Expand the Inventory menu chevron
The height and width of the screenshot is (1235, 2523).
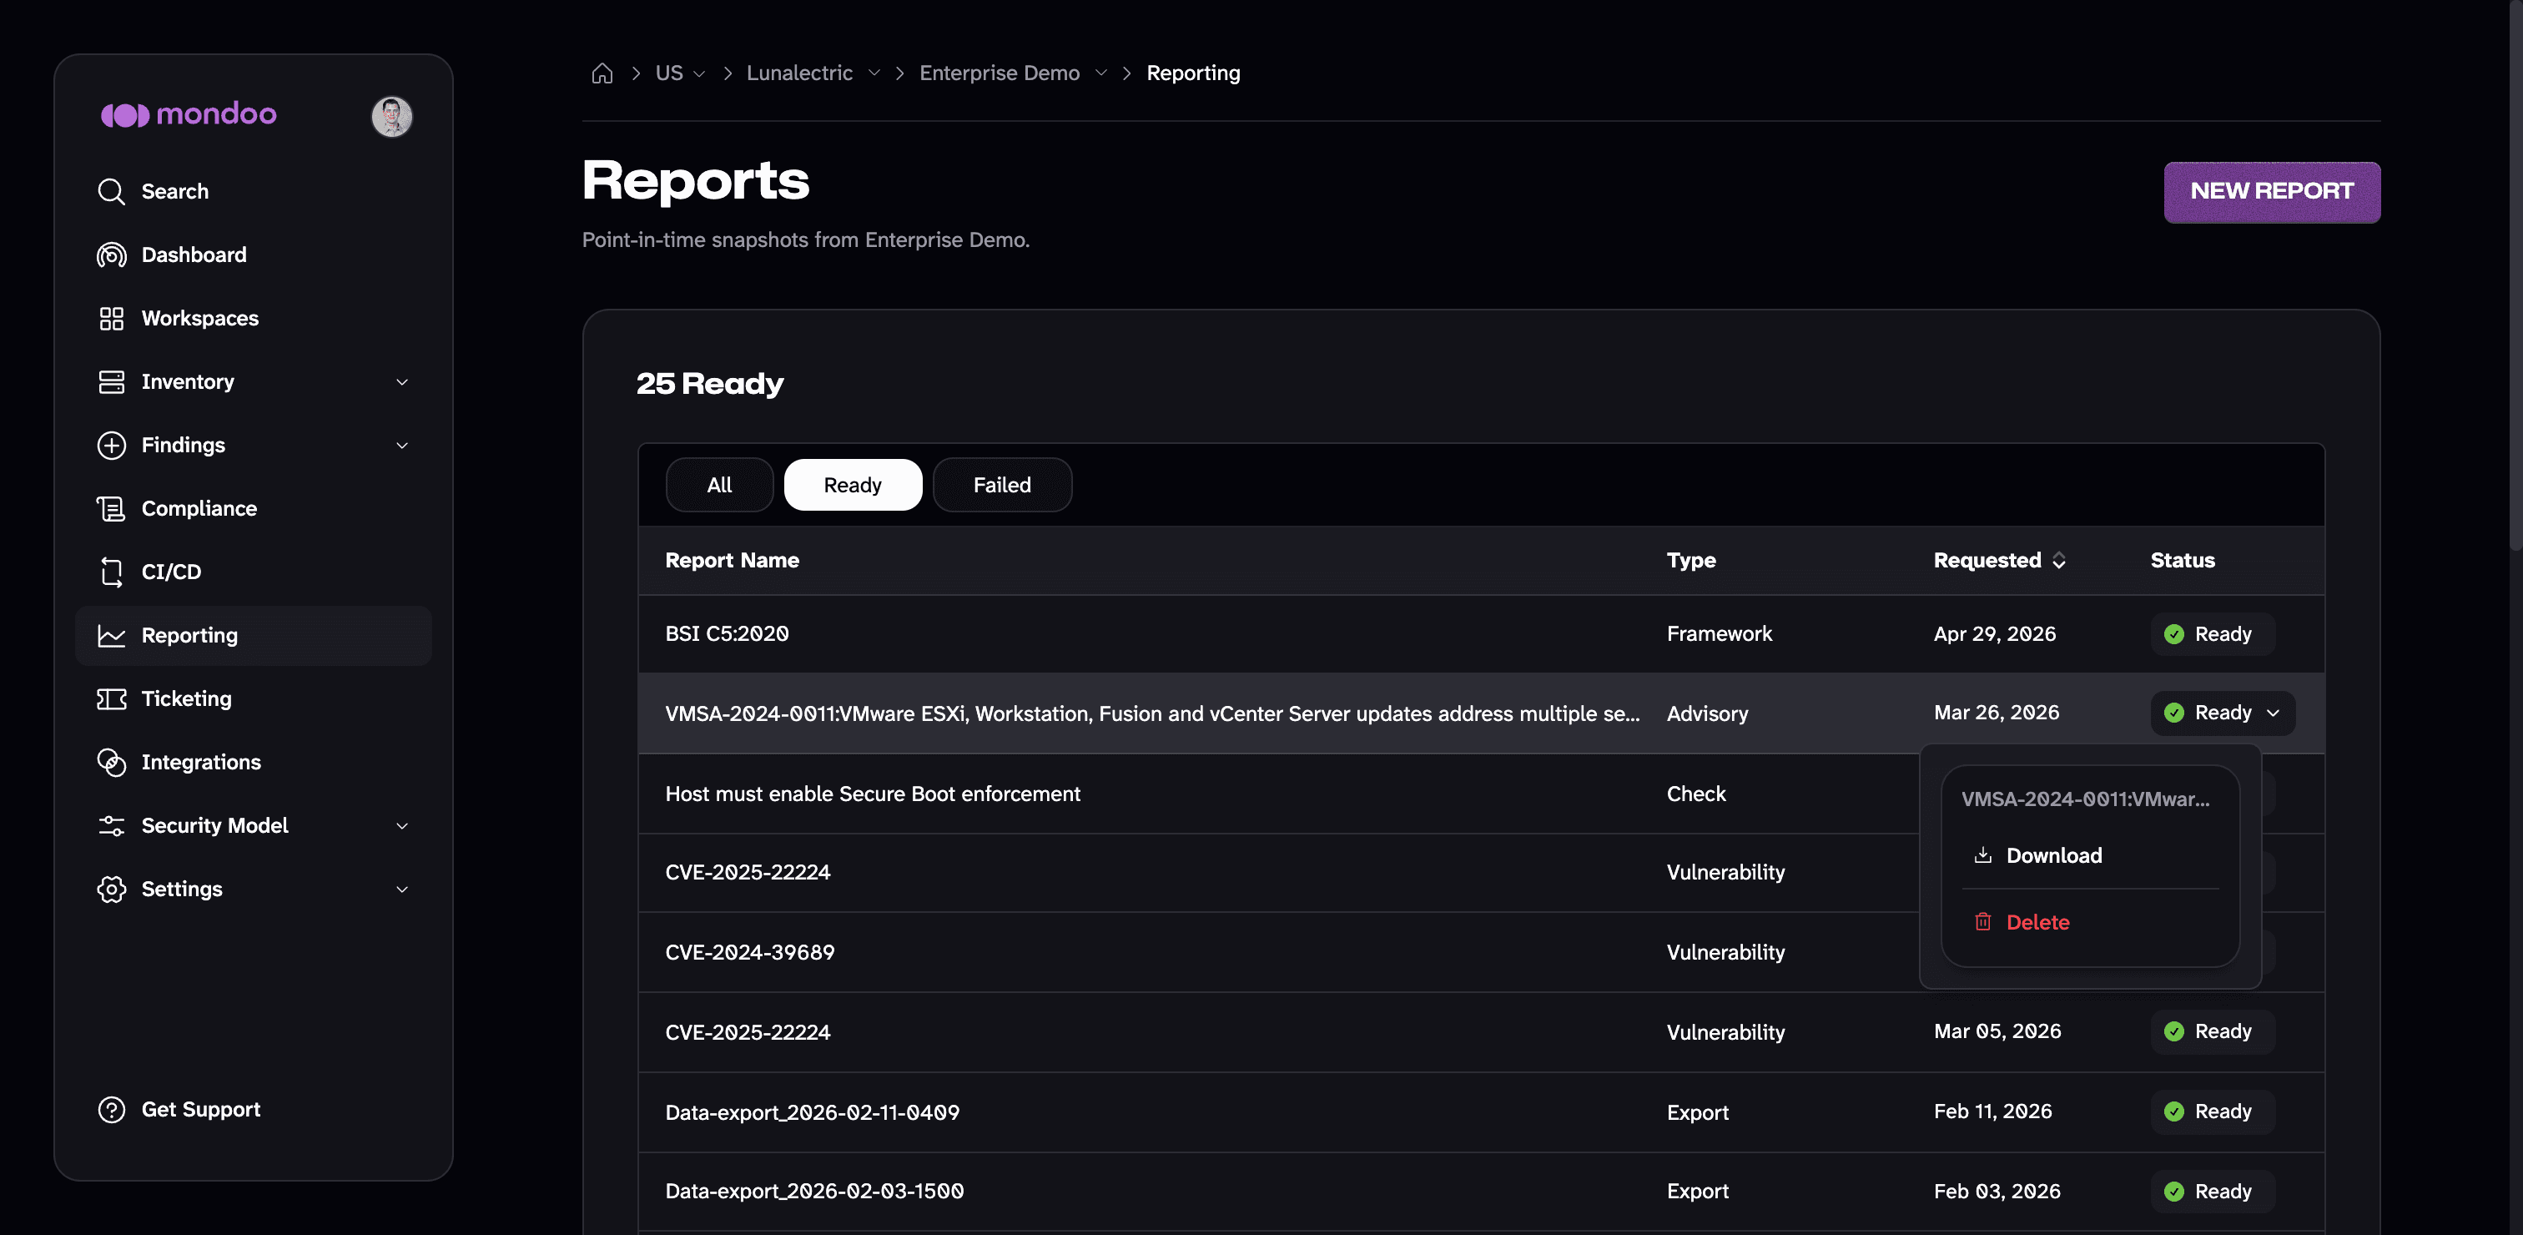point(401,382)
